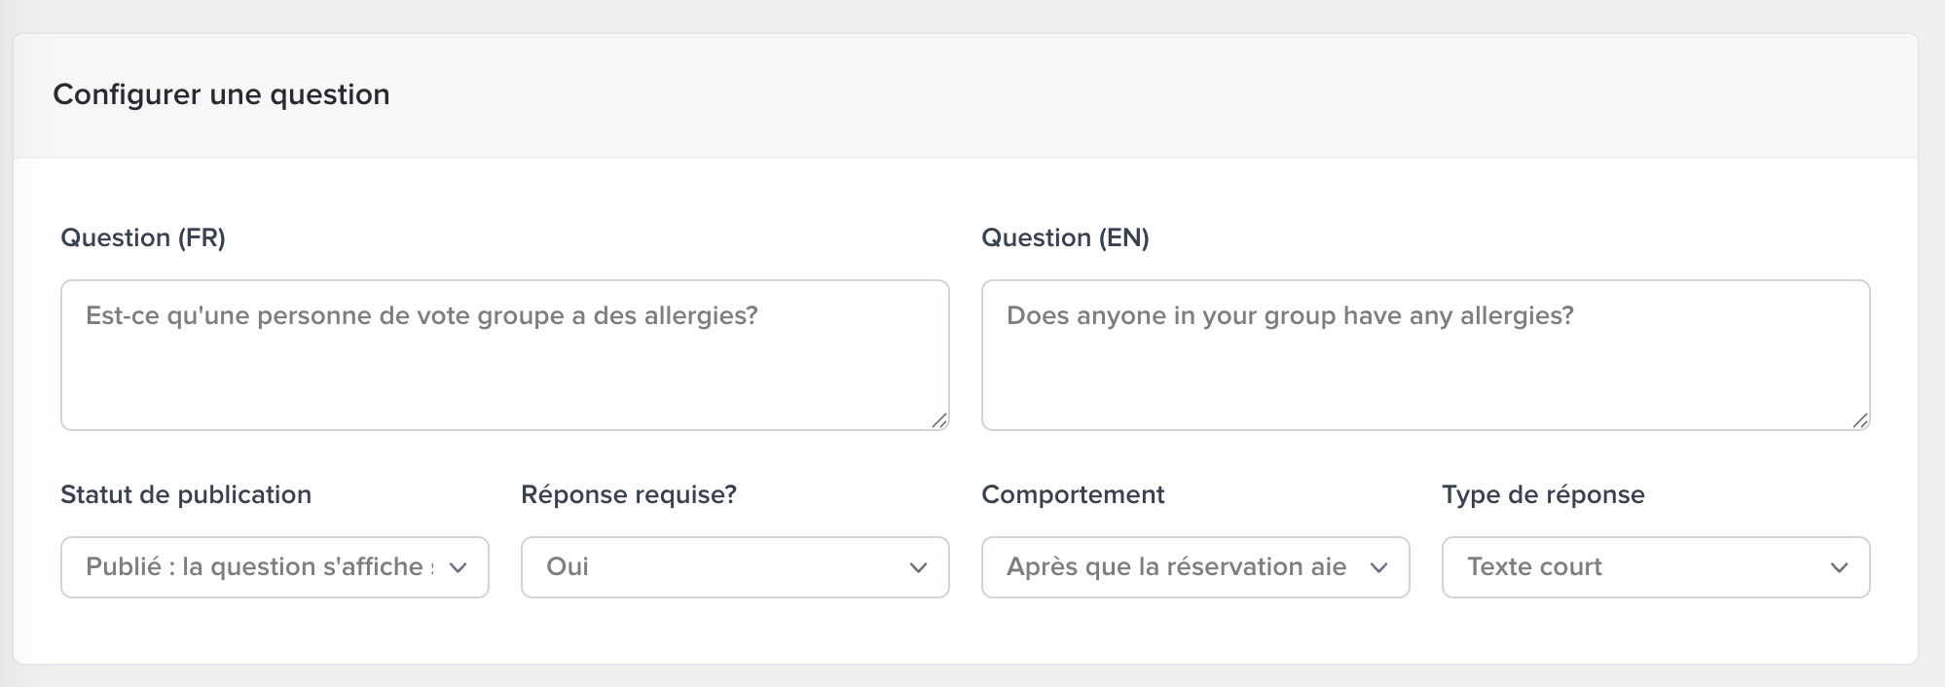The width and height of the screenshot is (1945, 687).
Task: Click the 'Réponse requise?' label
Action: click(629, 495)
